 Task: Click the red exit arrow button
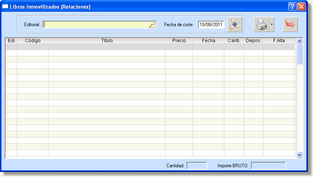tap(290, 25)
